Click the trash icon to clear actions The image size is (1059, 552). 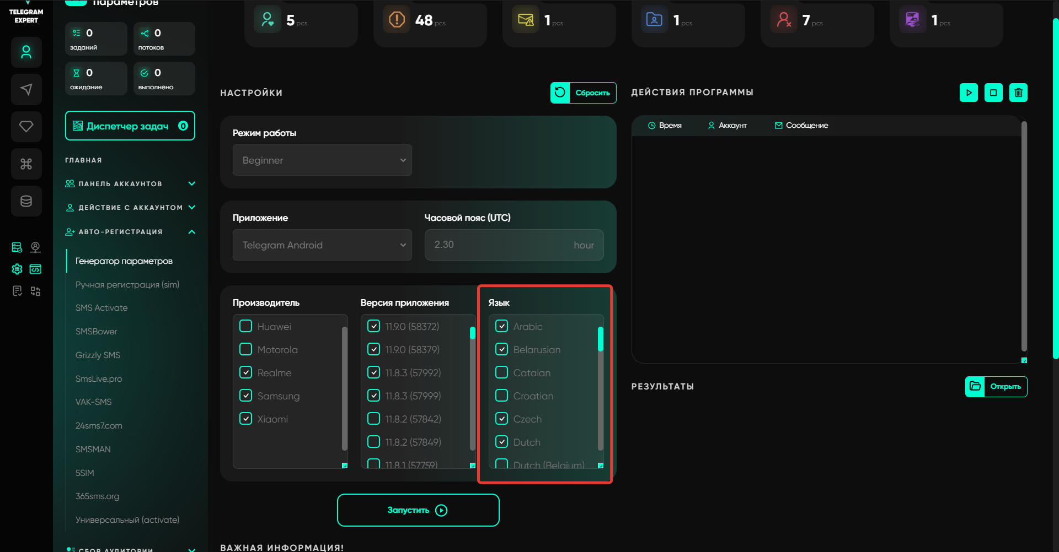tap(1018, 93)
